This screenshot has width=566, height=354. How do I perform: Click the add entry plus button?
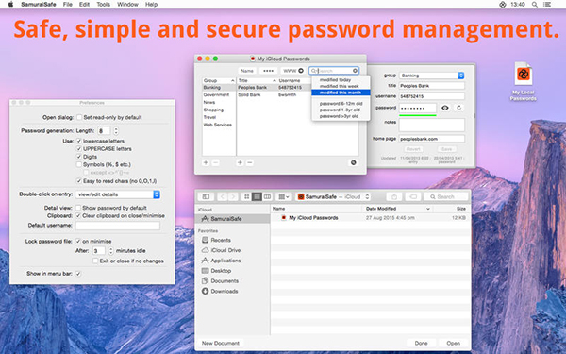240,163
